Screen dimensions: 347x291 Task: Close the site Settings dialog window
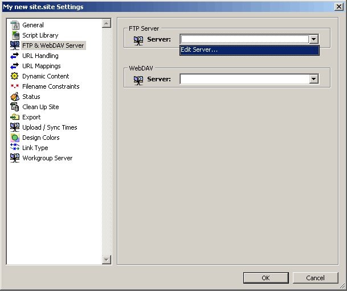click(339, 7)
